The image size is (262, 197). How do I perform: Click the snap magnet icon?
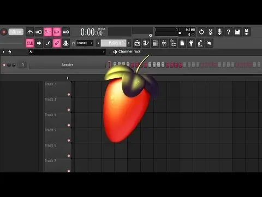[74, 43]
